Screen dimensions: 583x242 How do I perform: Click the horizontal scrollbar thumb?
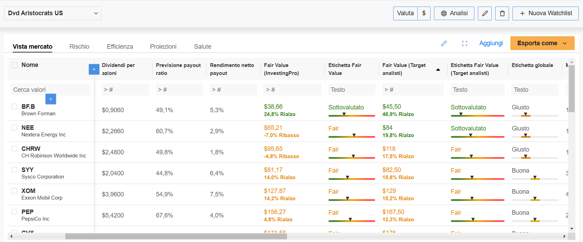pos(176,236)
